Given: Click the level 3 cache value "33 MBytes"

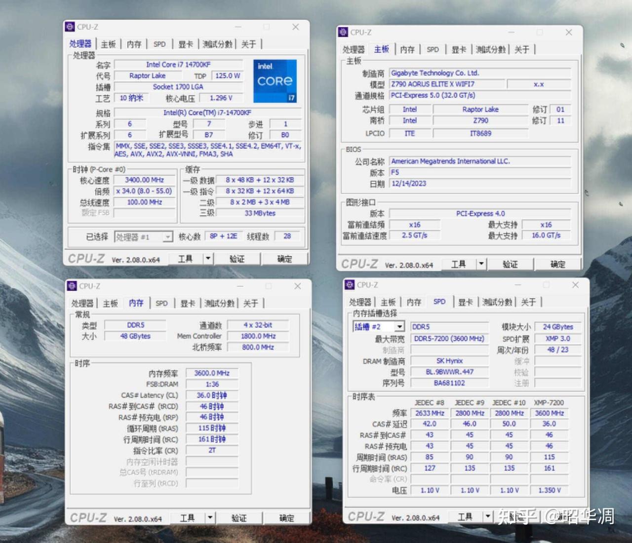Looking at the screenshot, I should click(260, 213).
